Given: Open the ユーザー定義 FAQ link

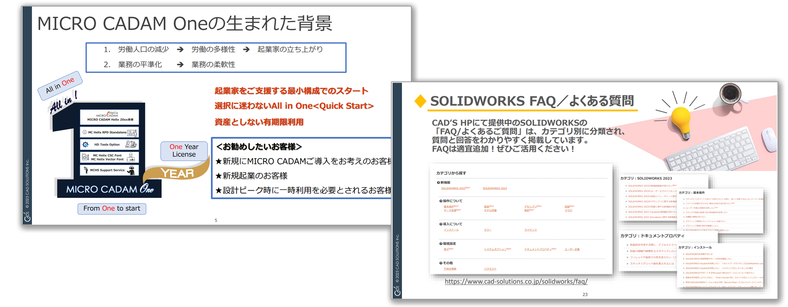Looking at the screenshot, I should [572, 249].
